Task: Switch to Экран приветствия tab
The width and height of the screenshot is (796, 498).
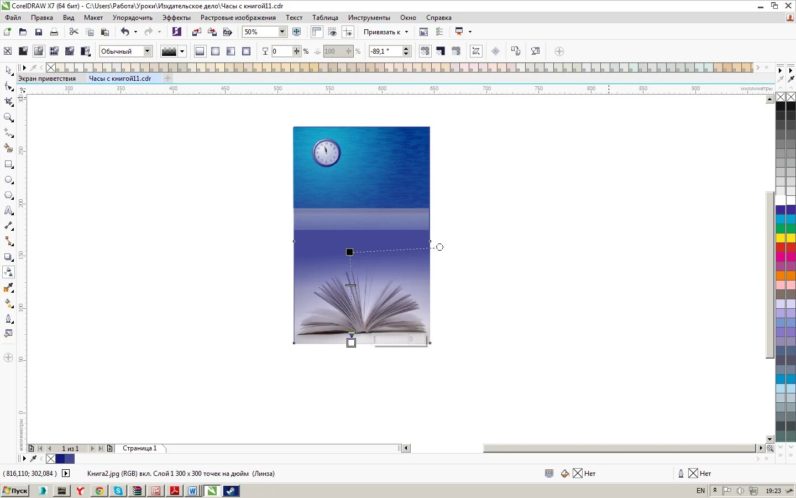Action: [47, 79]
